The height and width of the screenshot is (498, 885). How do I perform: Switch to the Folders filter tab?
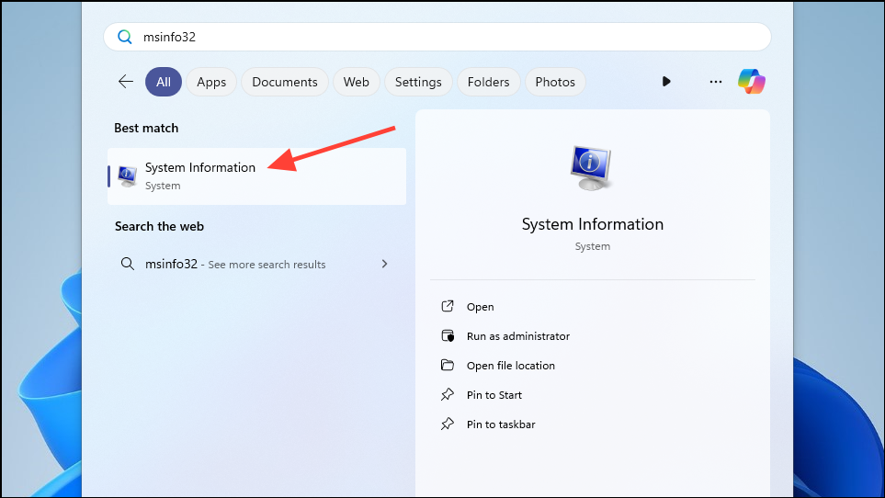click(x=488, y=82)
